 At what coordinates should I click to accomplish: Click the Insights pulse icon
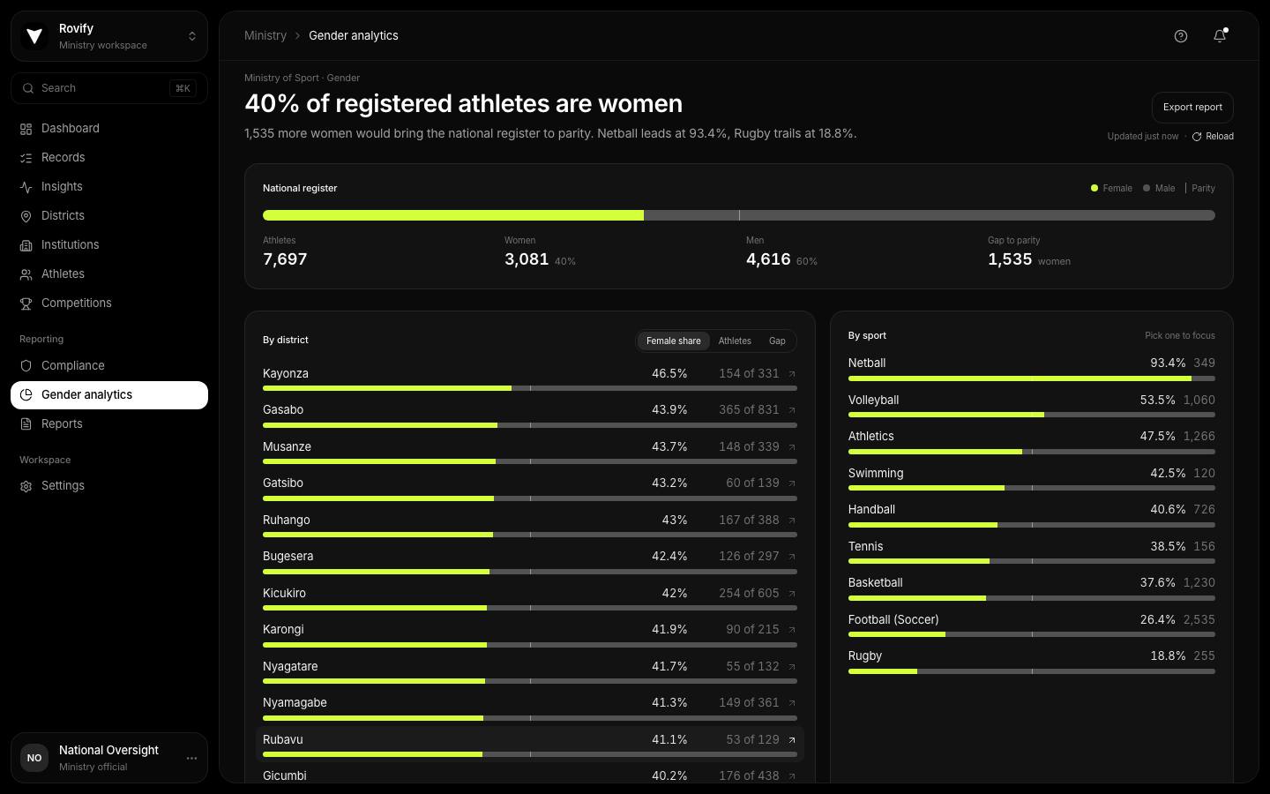pyautogui.click(x=26, y=187)
